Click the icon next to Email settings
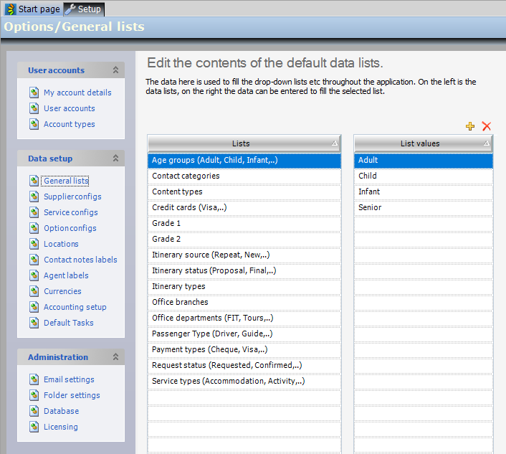This screenshot has height=454, width=506. pyautogui.click(x=34, y=379)
